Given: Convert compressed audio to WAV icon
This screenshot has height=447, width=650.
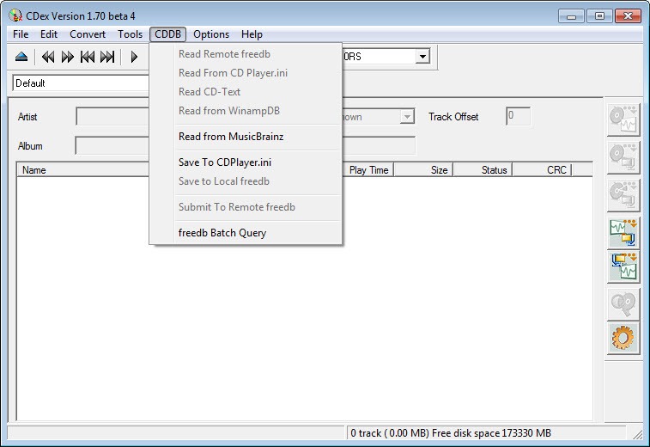Looking at the screenshot, I should click(623, 266).
